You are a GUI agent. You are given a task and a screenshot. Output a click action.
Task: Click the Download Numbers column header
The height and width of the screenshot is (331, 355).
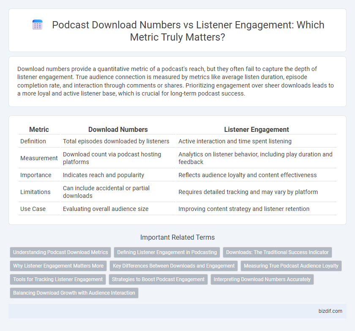[x=118, y=129]
